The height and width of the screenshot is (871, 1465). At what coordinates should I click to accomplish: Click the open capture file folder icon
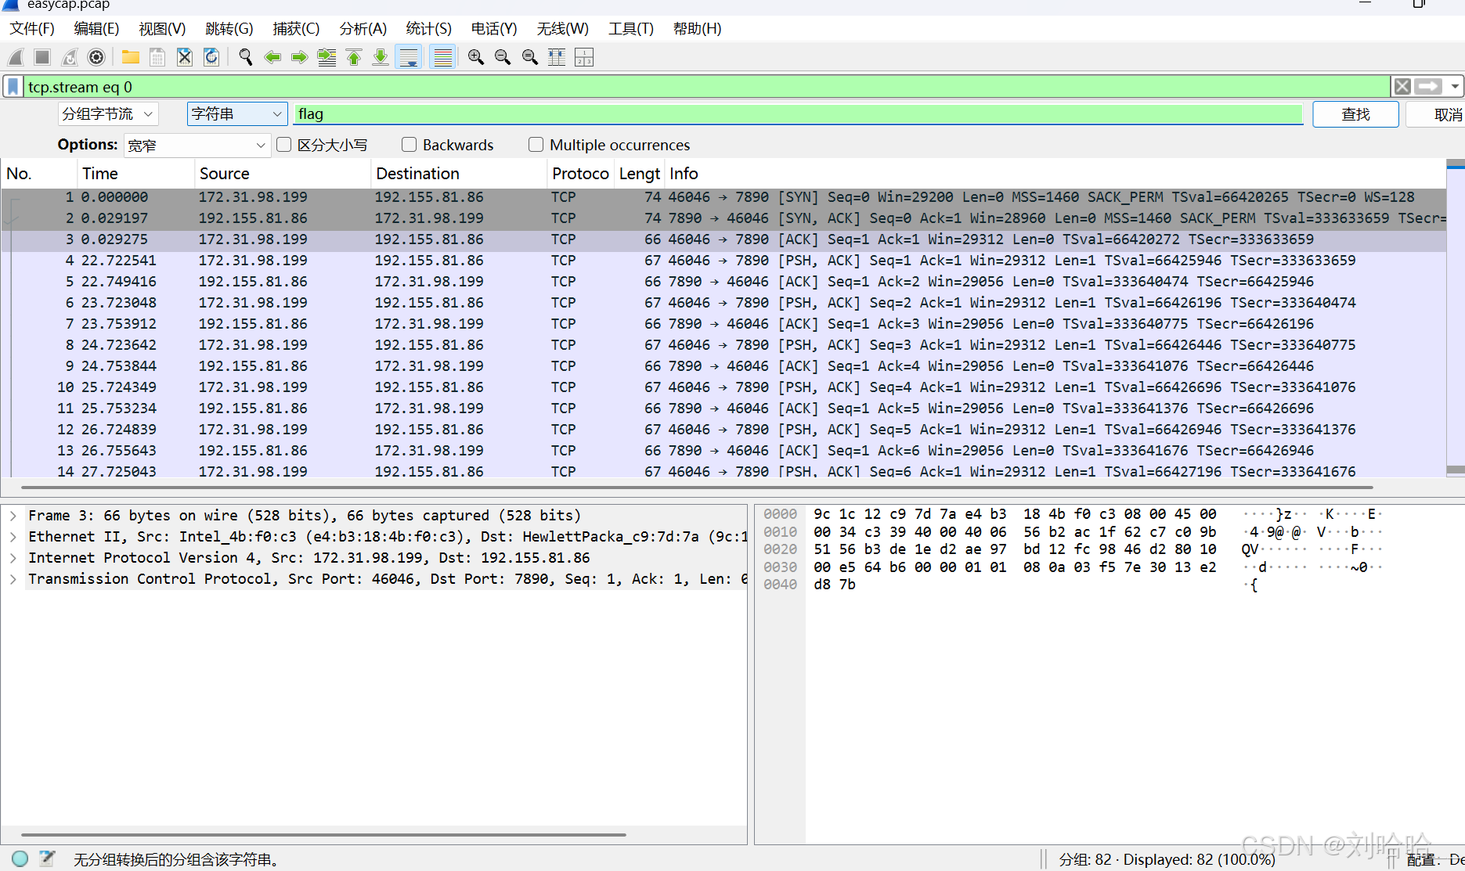click(x=130, y=56)
